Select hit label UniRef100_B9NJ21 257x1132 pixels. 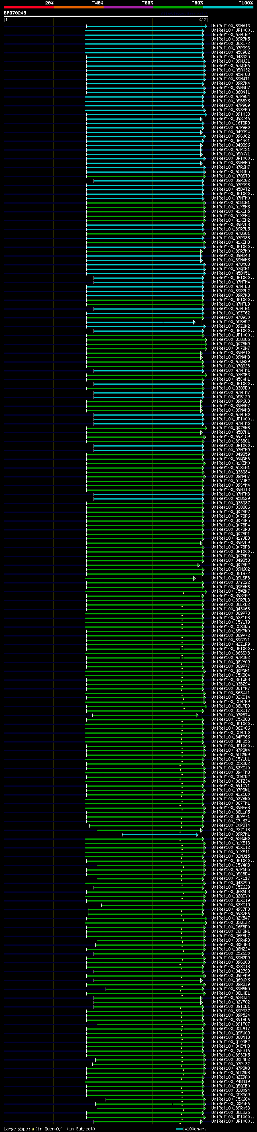click(x=230, y=61)
